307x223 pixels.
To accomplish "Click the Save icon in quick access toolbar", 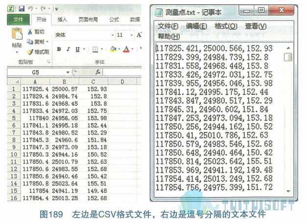I will [x=22, y=9].
